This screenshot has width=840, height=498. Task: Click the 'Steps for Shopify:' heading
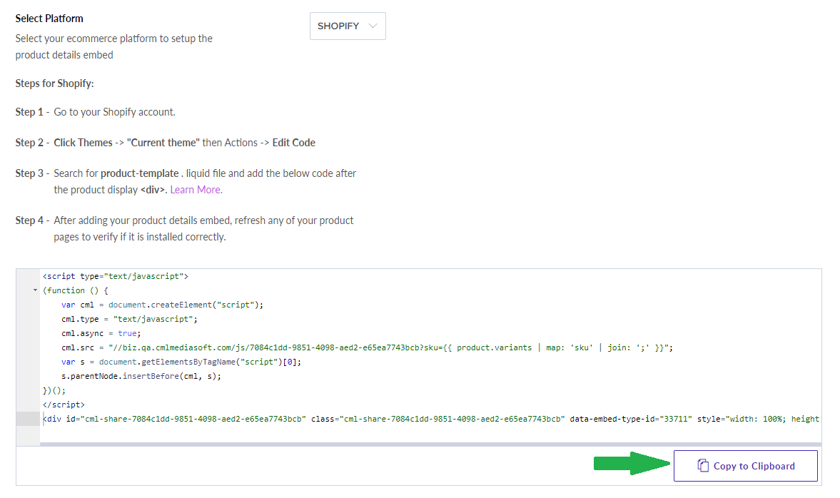coord(55,83)
